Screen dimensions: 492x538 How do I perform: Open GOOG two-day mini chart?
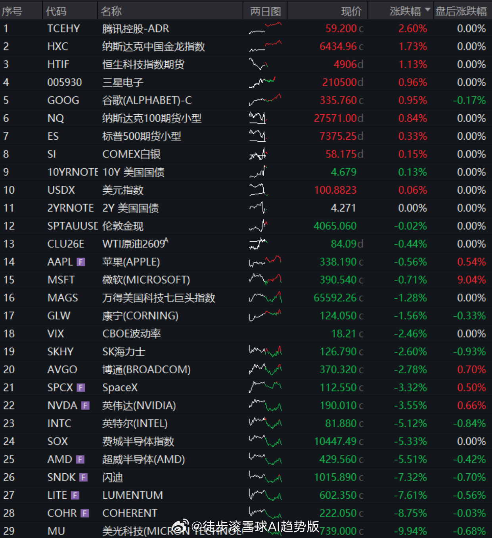click(265, 100)
